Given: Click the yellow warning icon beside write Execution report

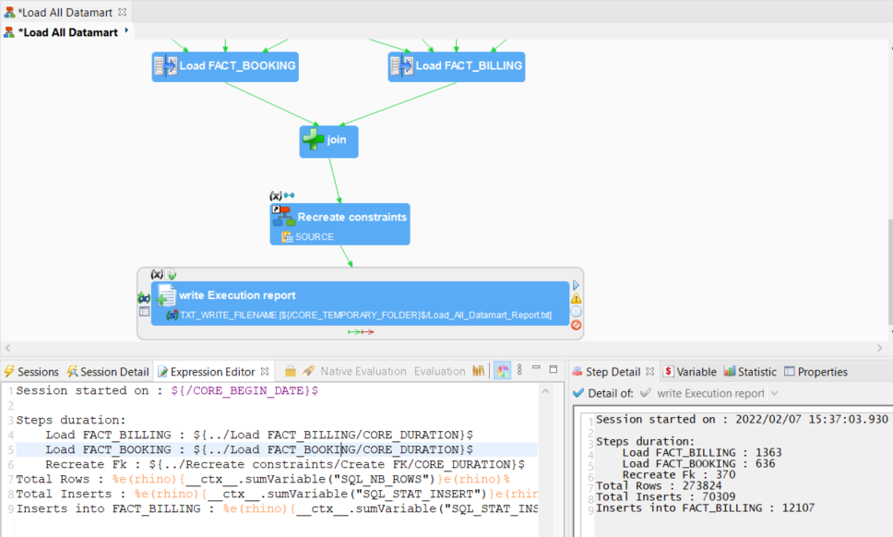Looking at the screenshot, I should (577, 298).
